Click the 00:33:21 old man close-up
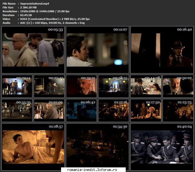Viewport: 195px width, 172px height. click(x=81, y=86)
